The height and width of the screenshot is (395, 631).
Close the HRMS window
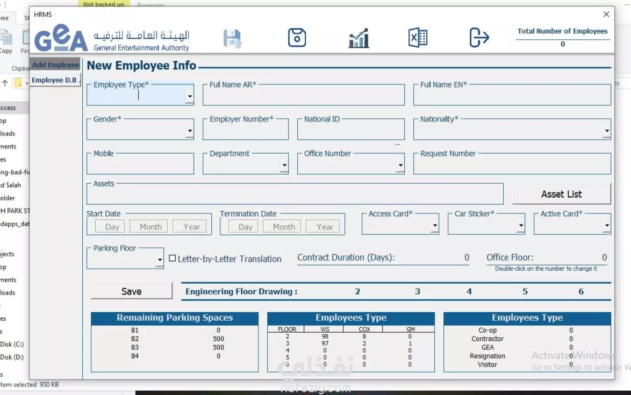(x=606, y=14)
